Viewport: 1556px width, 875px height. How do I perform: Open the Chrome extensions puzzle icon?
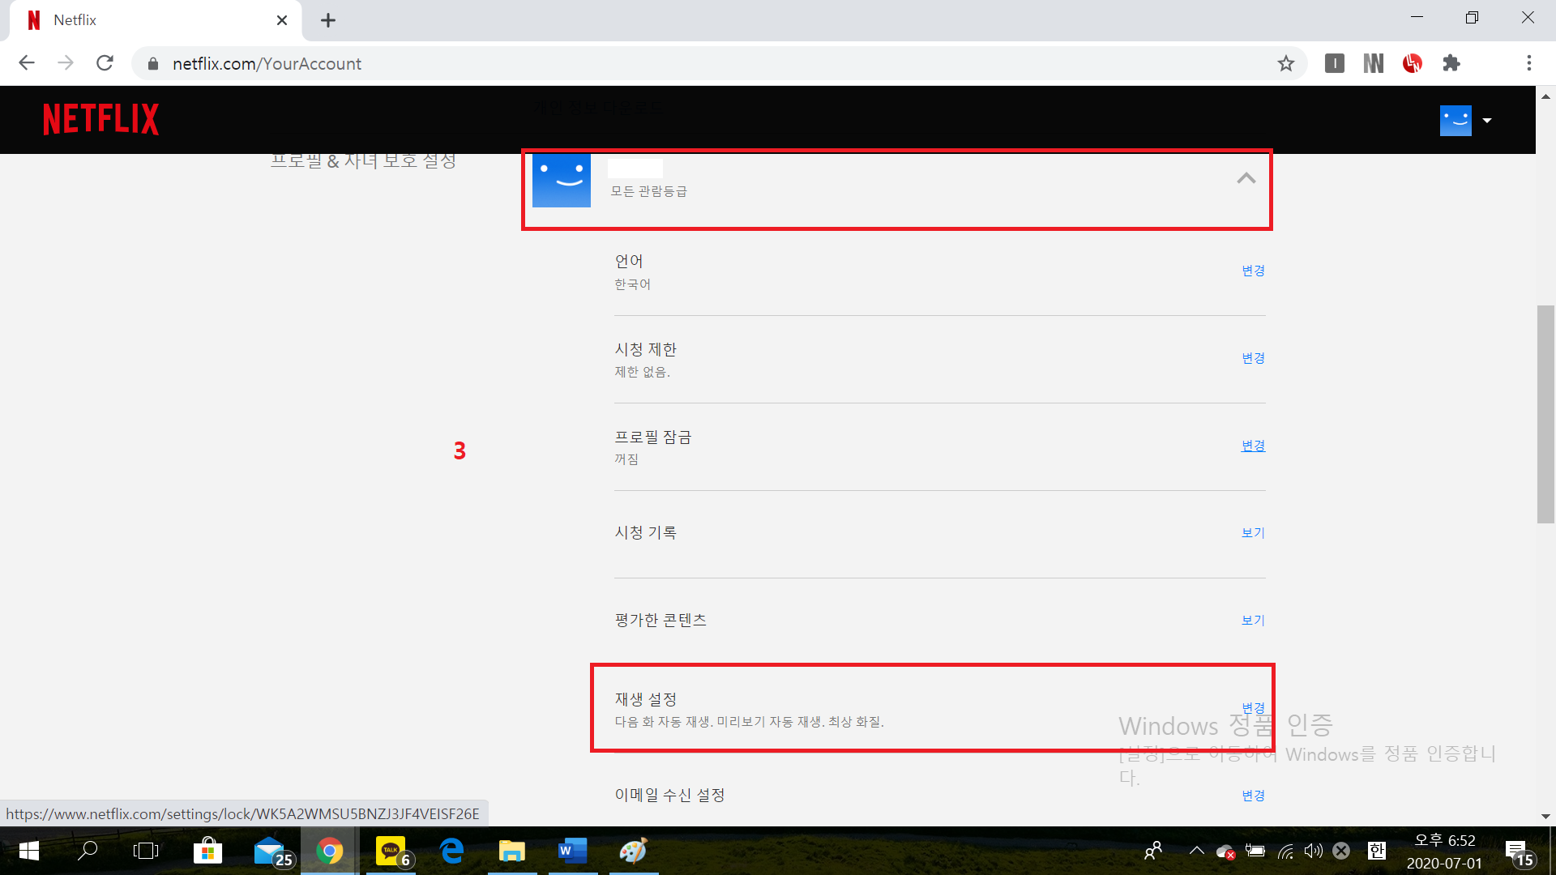coord(1451,63)
